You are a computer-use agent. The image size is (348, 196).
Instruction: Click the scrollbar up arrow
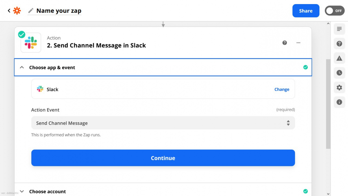point(328,24)
